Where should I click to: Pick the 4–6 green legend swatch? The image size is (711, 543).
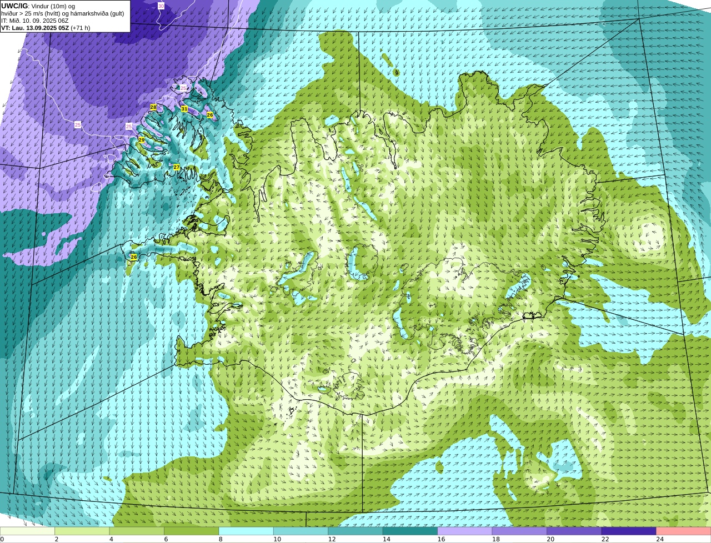click(137, 531)
